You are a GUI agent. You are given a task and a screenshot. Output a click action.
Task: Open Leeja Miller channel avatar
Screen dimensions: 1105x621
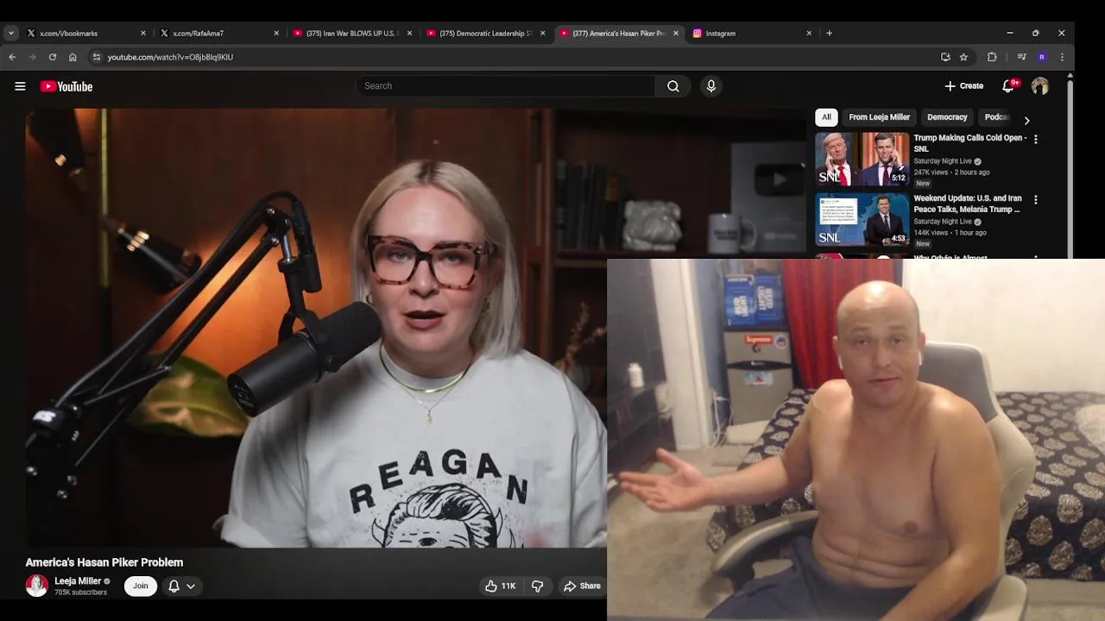click(36, 586)
